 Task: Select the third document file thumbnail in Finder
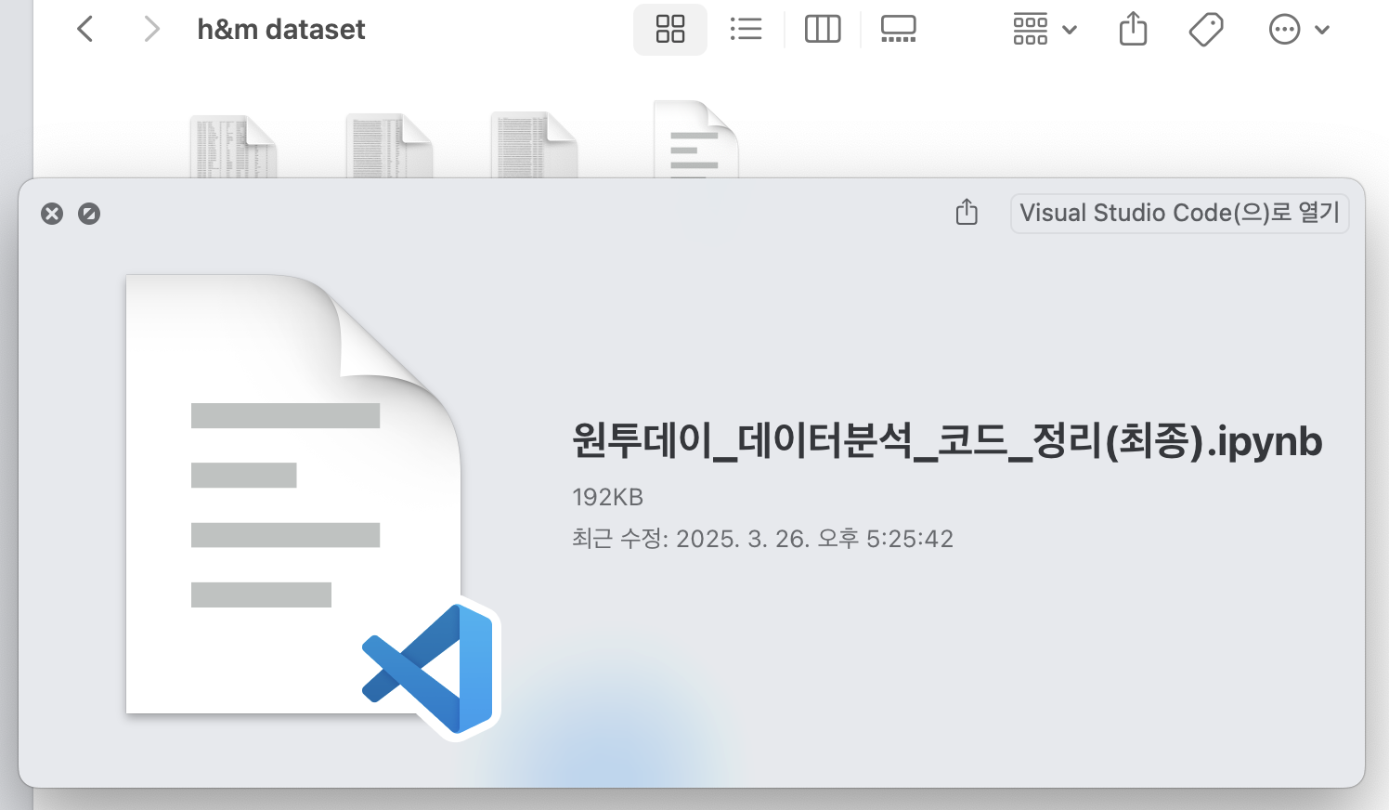tap(534, 144)
